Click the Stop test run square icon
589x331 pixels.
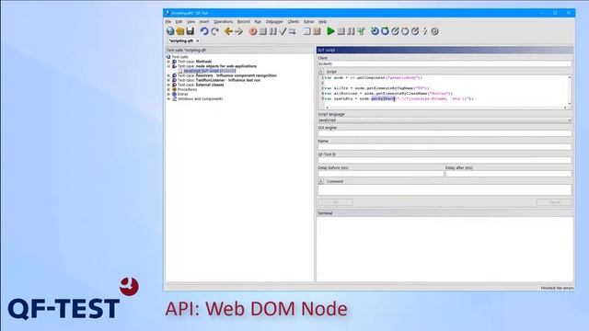pyautogui.click(x=341, y=31)
